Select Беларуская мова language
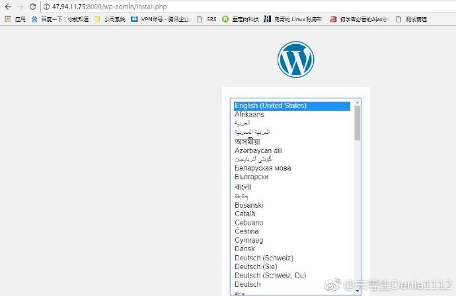 (x=292, y=168)
